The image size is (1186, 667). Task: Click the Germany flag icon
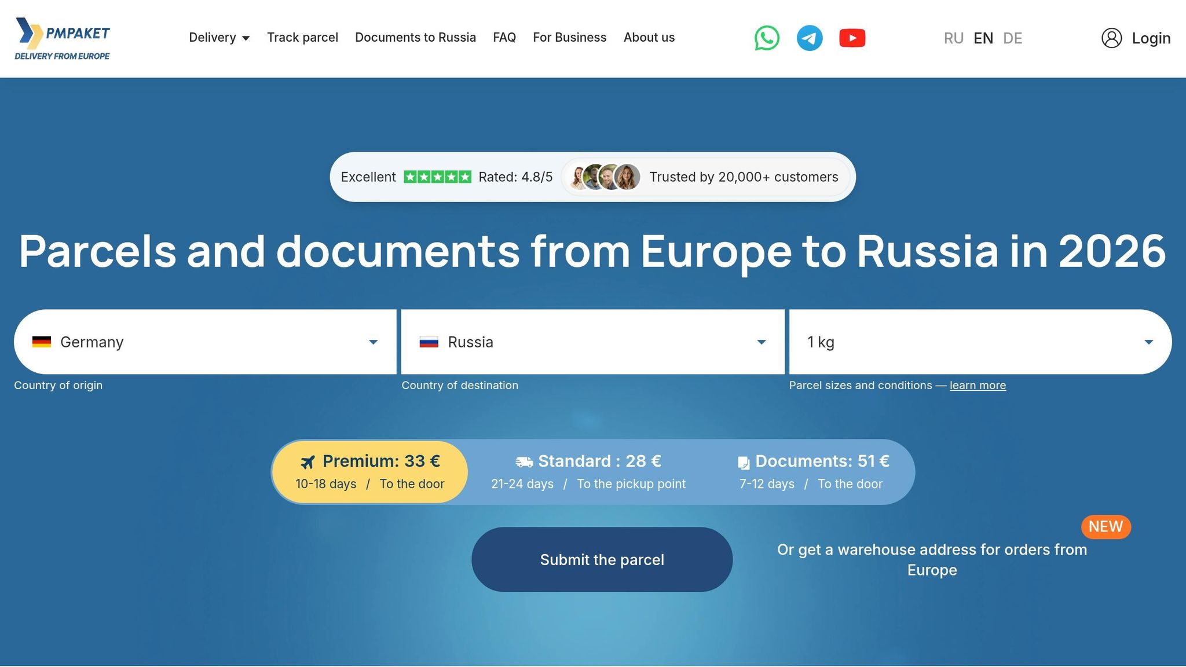tap(42, 342)
